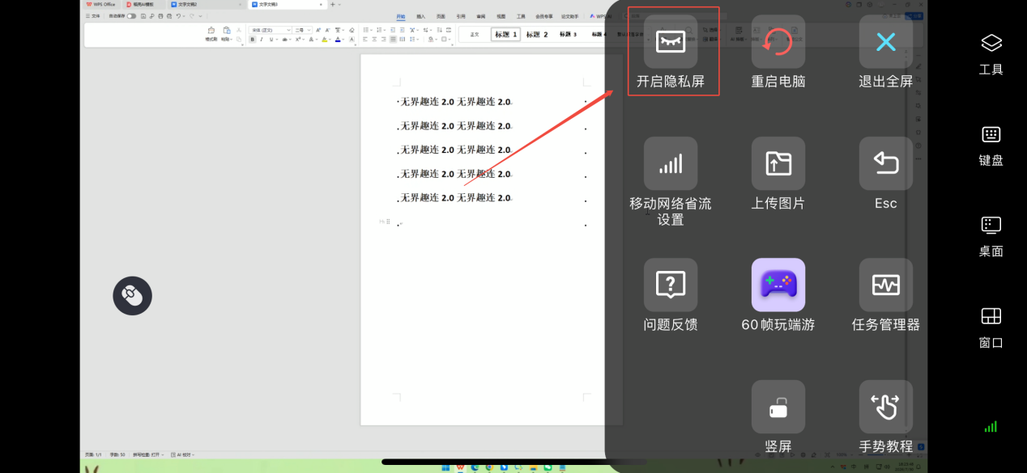This screenshot has height=473, width=1027.
Task: Tap the green signal strength indicator
Action: pyautogui.click(x=991, y=427)
